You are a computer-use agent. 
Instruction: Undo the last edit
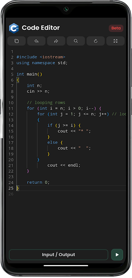(x=36, y=41)
